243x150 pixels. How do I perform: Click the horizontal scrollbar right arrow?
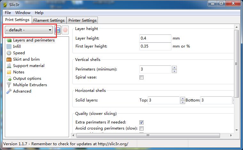point(231,135)
